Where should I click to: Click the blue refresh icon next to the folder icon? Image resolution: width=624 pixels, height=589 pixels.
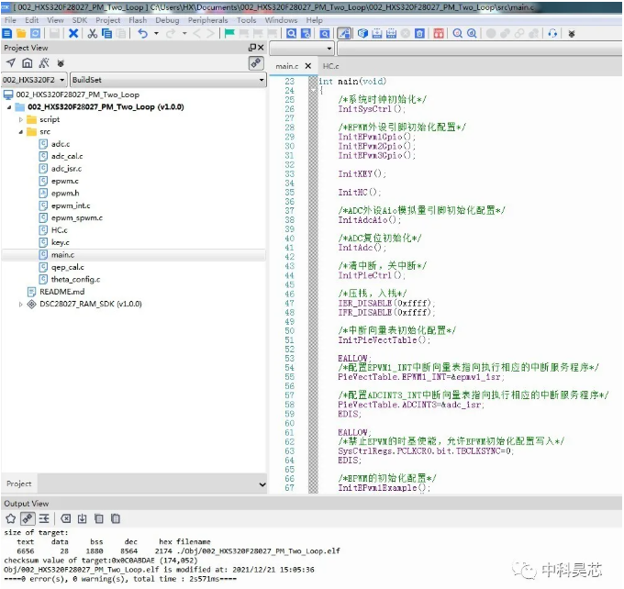coord(36,33)
